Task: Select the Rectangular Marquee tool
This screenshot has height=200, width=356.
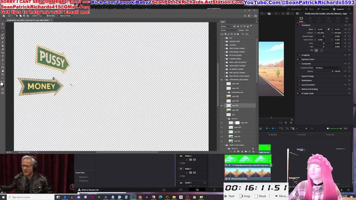Action: coord(3,28)
